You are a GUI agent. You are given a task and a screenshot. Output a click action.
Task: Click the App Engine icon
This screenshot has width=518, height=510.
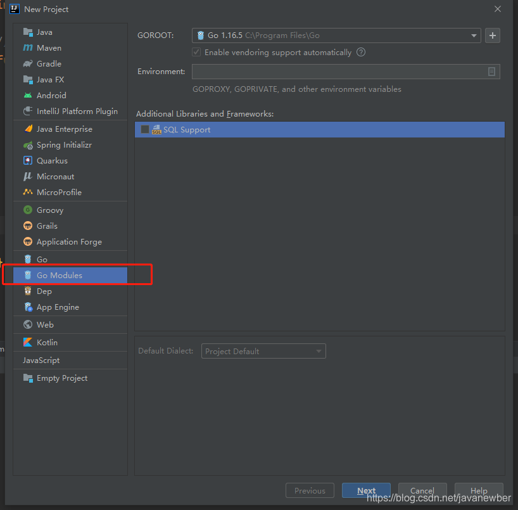[x=28, y=307]
